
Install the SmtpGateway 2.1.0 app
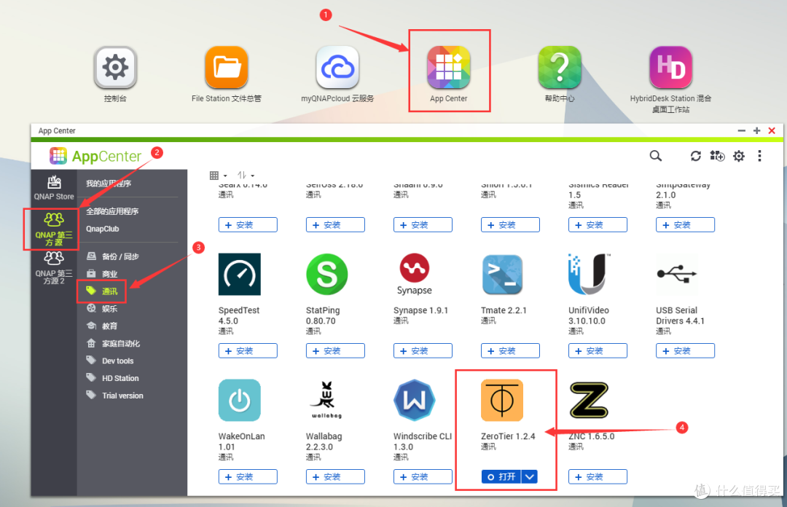(685, 225)
